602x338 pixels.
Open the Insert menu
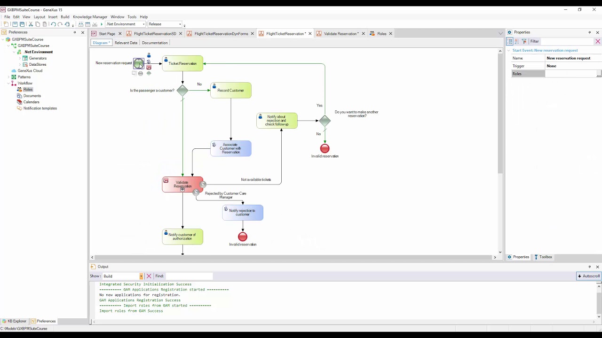pos(53,17)
